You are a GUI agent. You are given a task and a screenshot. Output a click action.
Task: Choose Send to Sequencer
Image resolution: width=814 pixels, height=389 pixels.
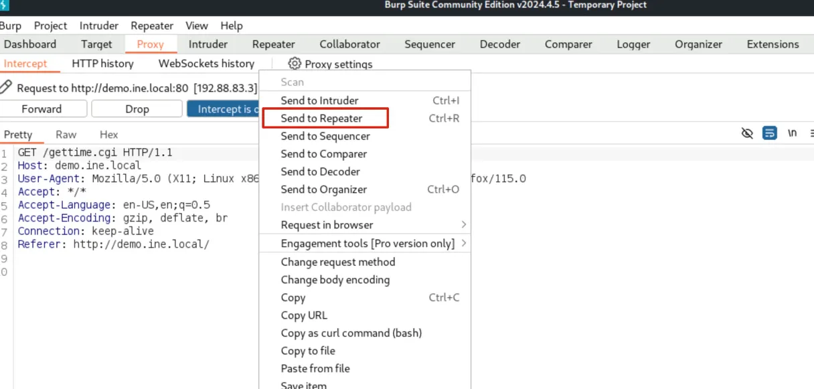[365, 136]
